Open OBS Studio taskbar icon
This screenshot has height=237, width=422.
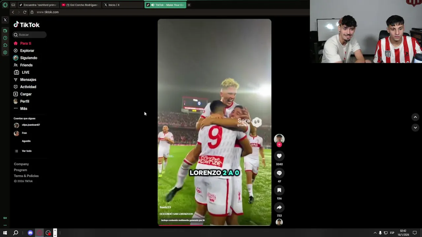(x=48, y=233)
